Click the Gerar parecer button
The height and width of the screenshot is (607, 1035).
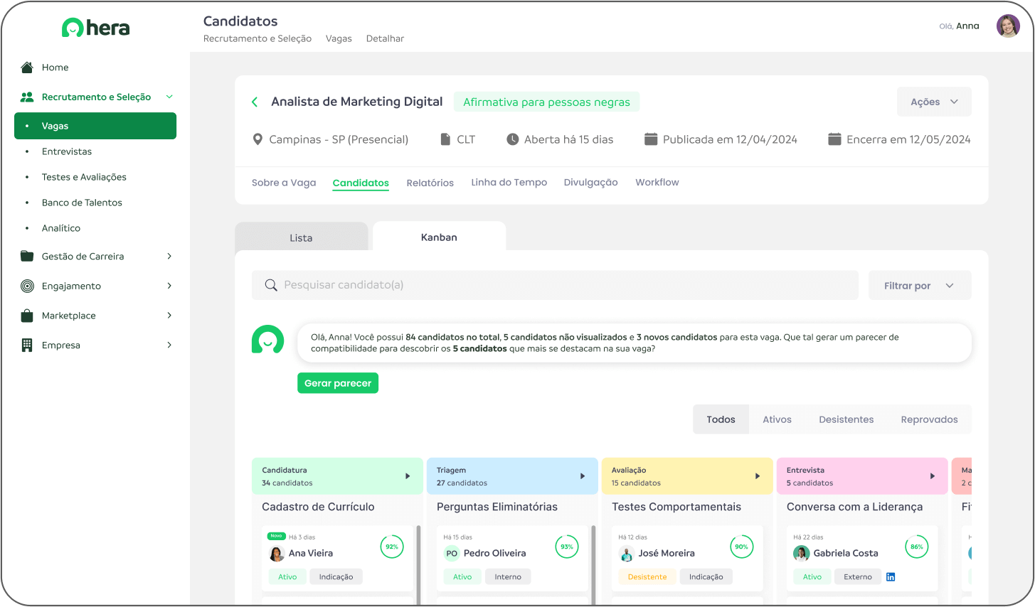coord(338,384)
